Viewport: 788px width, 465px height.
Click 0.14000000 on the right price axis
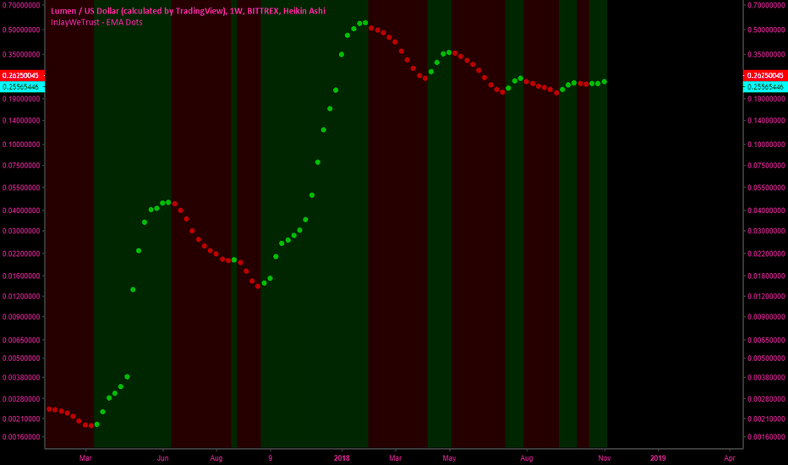pyautogui.click(x=766, y=121)
